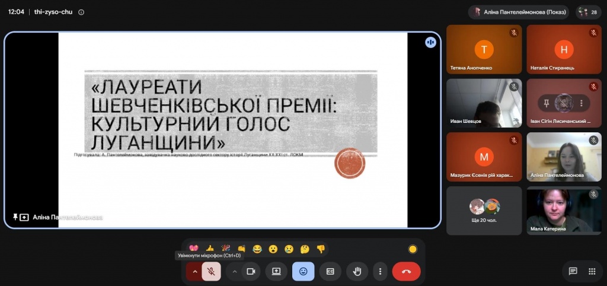Screen dimensions: 607x286
Task: Select Аліна Пантелеймонова video tile
Action: (x=564, y=157)
